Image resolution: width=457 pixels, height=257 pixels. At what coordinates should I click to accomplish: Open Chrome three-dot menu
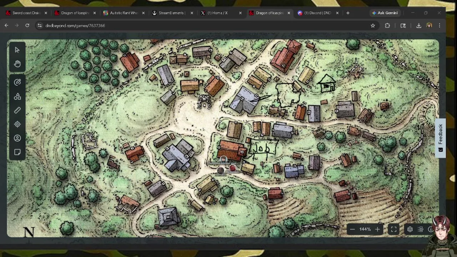click(440, 25)
